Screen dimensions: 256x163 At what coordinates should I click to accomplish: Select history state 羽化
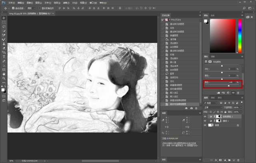[180, 81]
